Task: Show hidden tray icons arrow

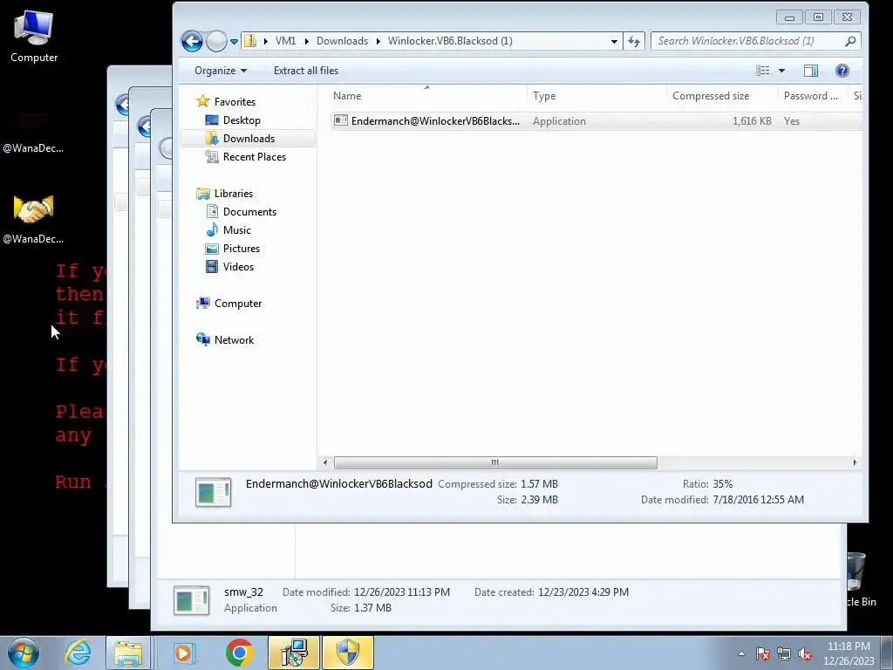Action: [741, 653]
